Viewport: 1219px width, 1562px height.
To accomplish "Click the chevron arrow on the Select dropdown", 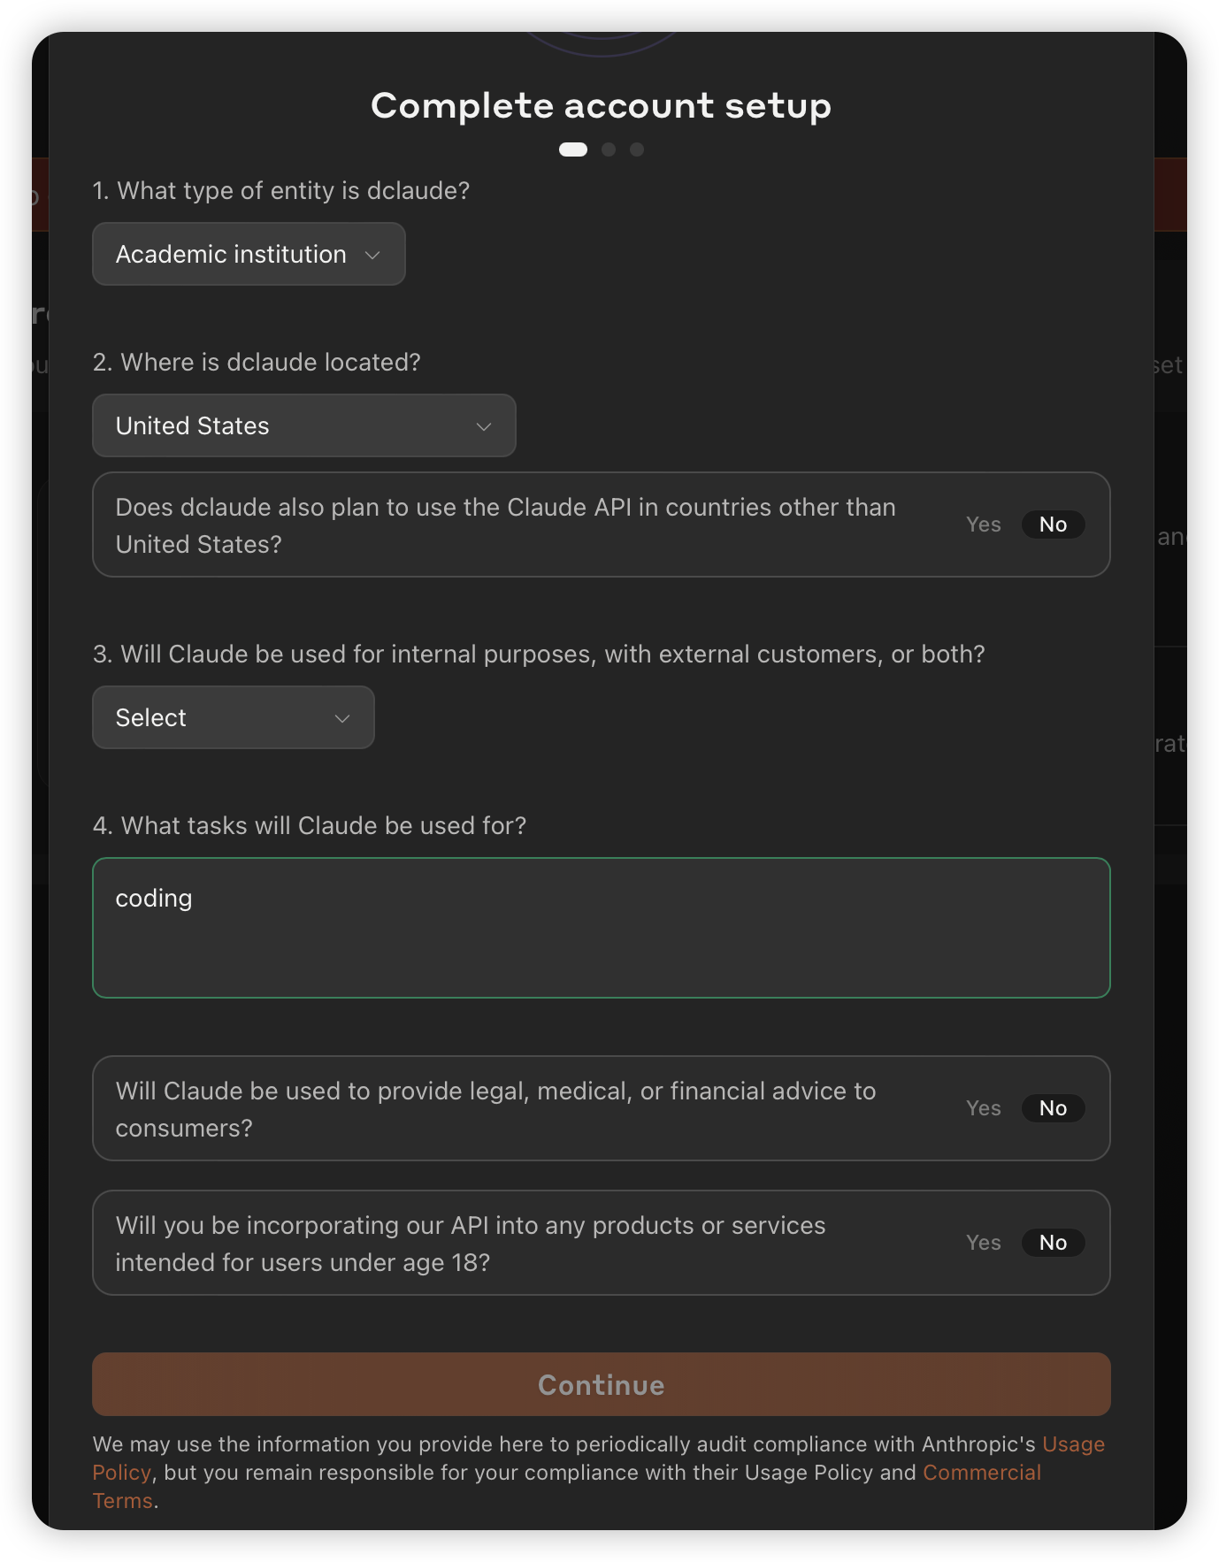I will [x=342, y=718].
